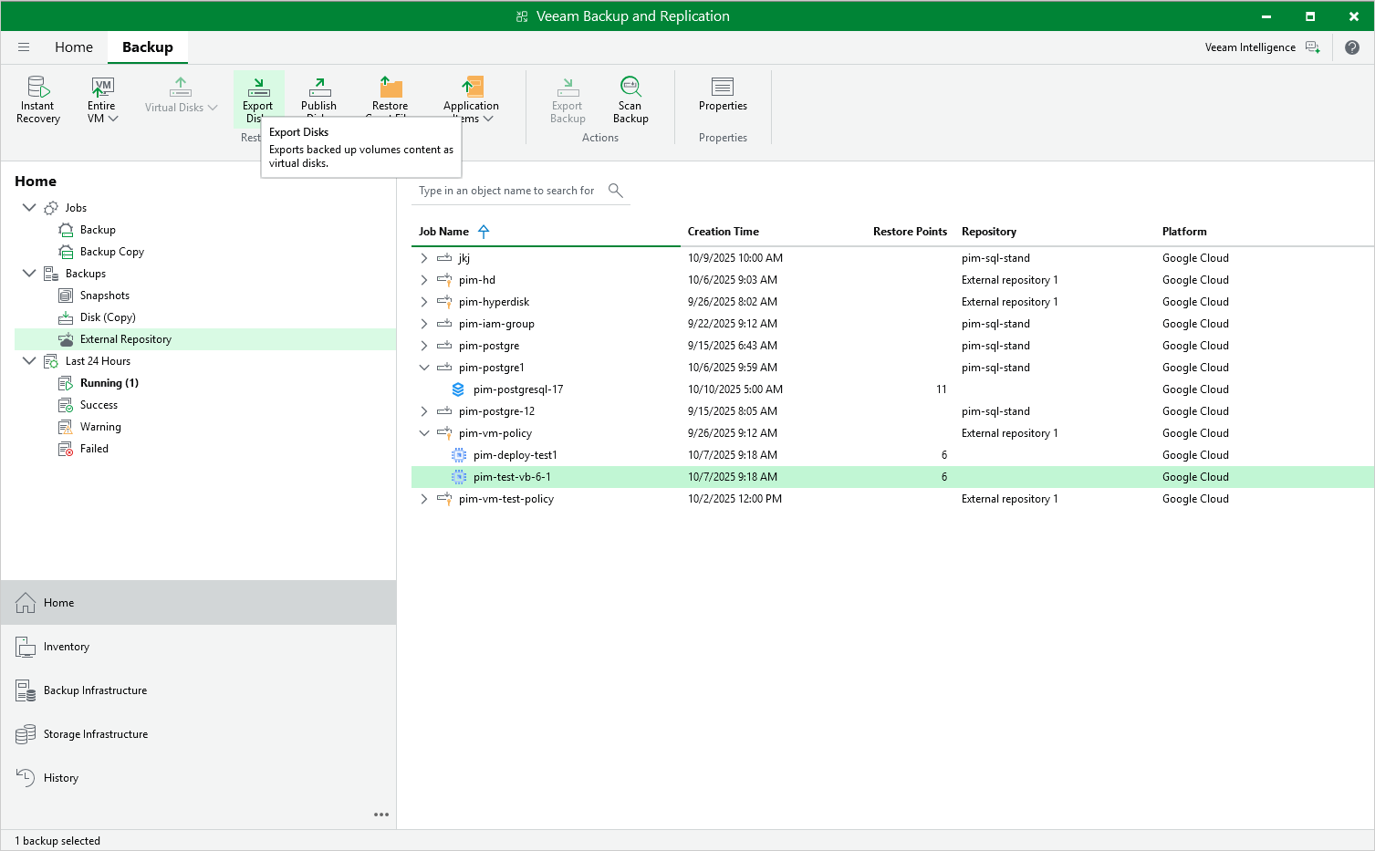The image size is (1375, 851).
Task: Sort by the Platform column header
Action: [x=1184, y=232]
